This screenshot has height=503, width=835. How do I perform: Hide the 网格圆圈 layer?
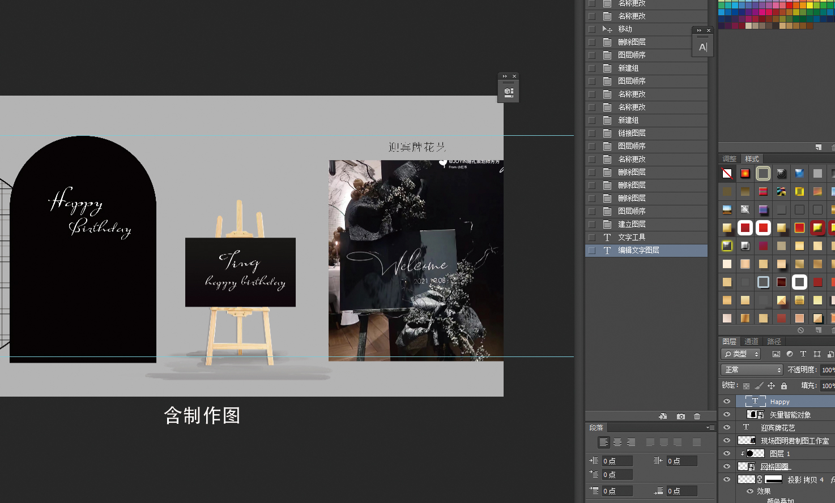coord(727,466)
